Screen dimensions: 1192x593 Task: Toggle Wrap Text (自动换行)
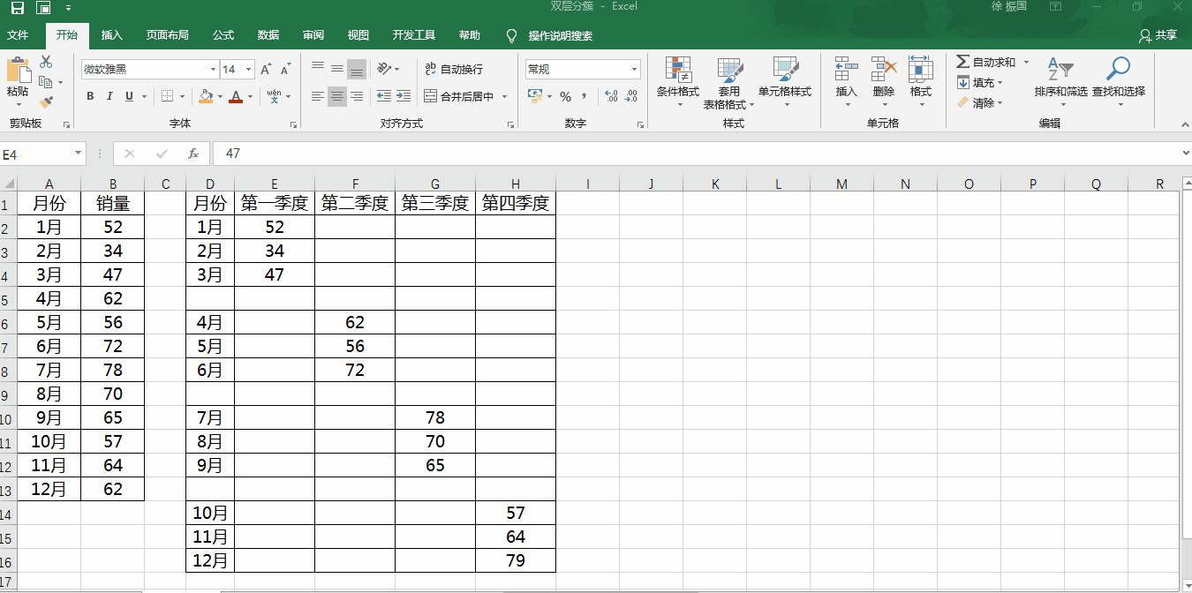(x=454, y=69)
